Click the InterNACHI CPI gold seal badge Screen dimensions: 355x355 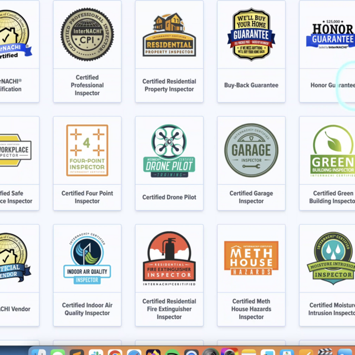(87, 34)
